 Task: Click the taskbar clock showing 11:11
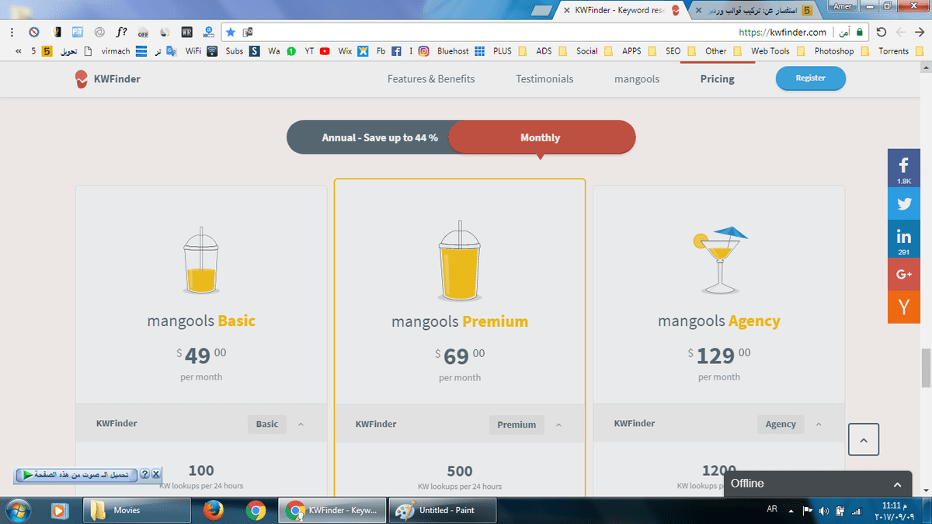pos(896,511)
